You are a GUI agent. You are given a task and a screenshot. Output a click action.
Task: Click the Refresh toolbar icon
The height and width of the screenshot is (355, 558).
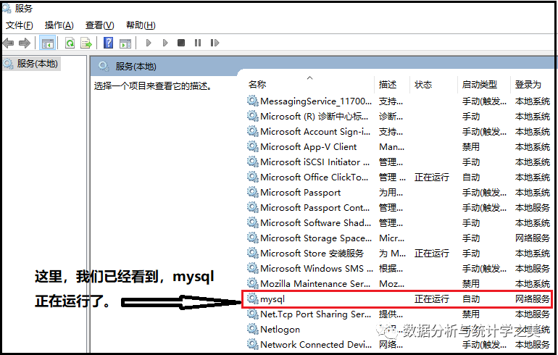coord(70,43)
